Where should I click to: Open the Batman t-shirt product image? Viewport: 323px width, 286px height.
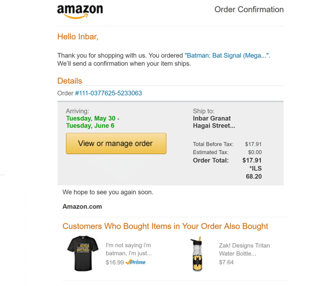coord(82,254)
